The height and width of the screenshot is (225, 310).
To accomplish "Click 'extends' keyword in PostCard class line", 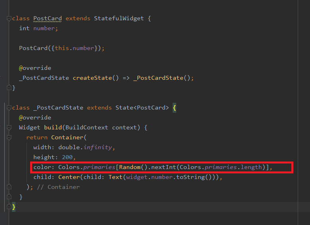I will [78, 18].
